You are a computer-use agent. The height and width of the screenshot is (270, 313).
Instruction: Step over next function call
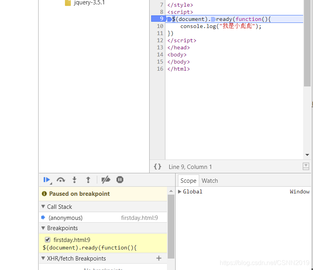coord(61,180)
